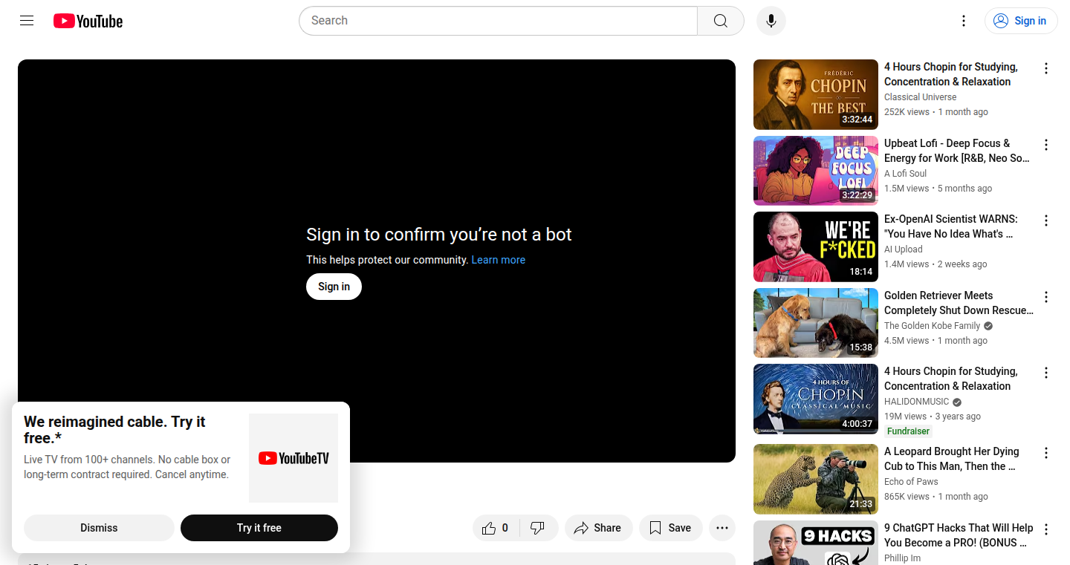
Task: Click the Fundraiser badge
Action: click(x=908, y=431)
